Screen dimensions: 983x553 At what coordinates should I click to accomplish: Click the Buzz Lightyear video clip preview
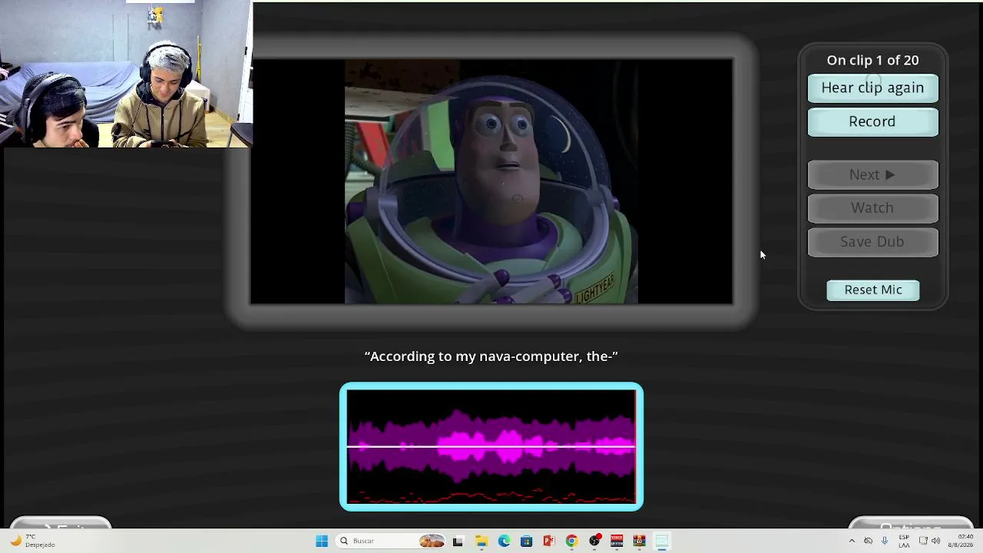pyautogui.click(x=491, y=181)
